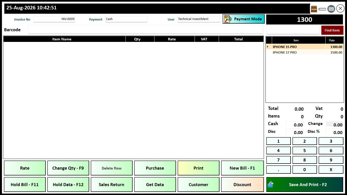Viewport: 347px width, 195px height.
Task: Click the Qty column header in bill grid
Action: pos(140,39)
